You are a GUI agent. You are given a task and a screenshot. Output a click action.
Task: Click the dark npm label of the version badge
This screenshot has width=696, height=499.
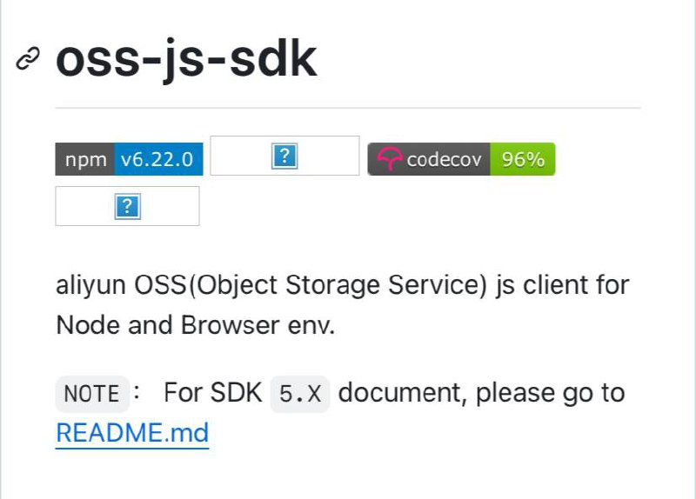coord(85,159)
